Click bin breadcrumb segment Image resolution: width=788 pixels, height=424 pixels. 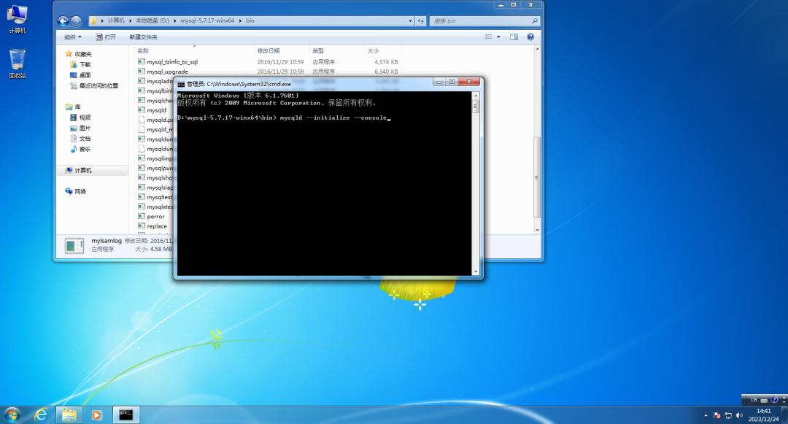[250, 20]
